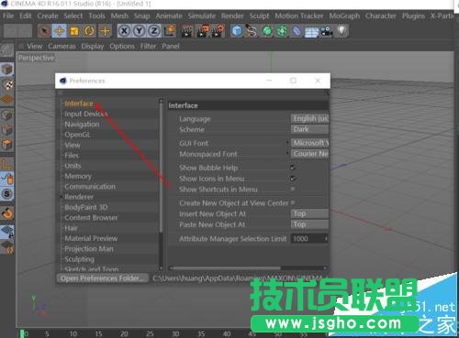Viewport: 459px width, 338px height.
Task: Toggle the Y axis lock
Action: click(140, 31)
